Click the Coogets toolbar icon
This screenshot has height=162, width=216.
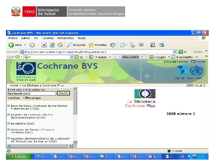(x=152, y=57)
